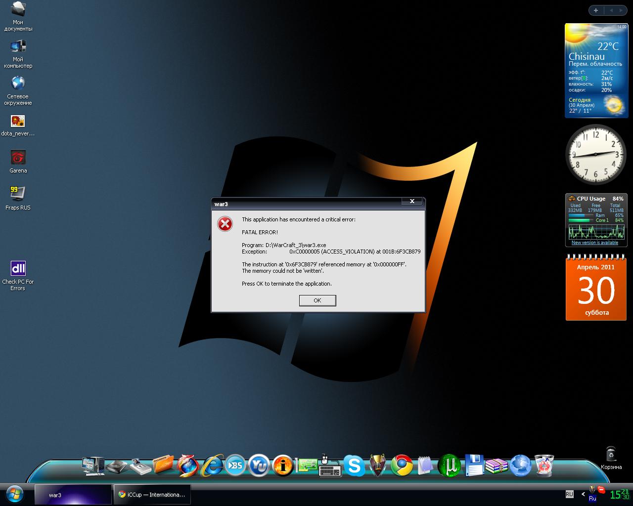Click the Warcraft icon in system tray
Image resolution: width=633 pixels, height=506 pixels.
[592, 490]
